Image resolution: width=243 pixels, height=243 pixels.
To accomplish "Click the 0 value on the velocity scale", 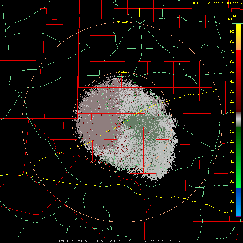I will click(233, 122).
